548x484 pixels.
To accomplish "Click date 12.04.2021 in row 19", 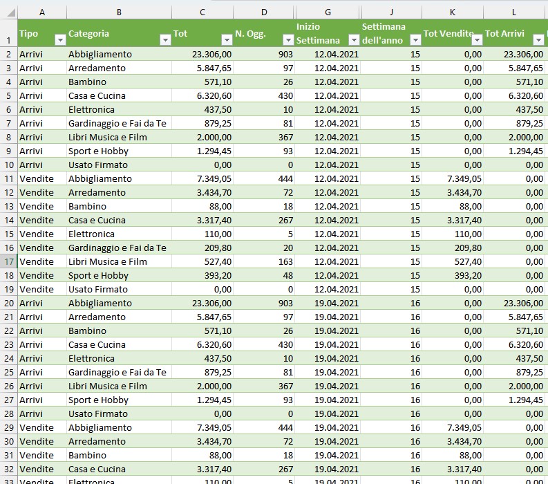I will click(x=328, y=289).
